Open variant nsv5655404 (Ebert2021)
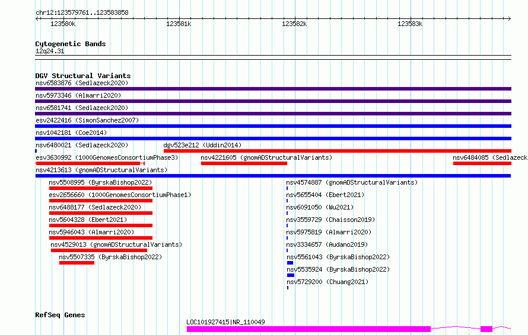The image size is (528, 335). 325,195
